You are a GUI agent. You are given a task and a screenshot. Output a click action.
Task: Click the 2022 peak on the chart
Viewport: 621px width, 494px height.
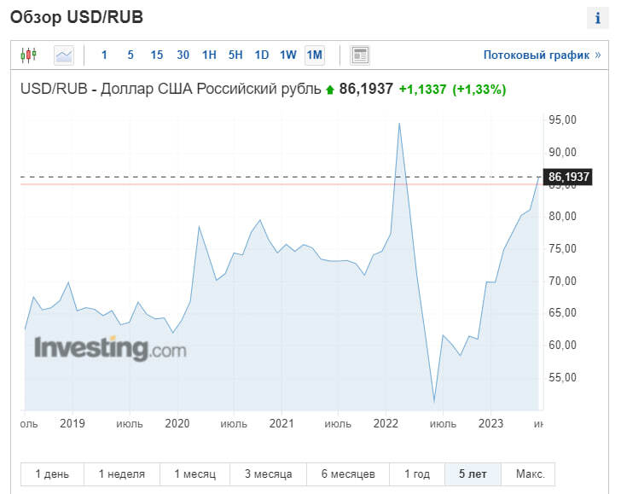[x=399, y=124]
